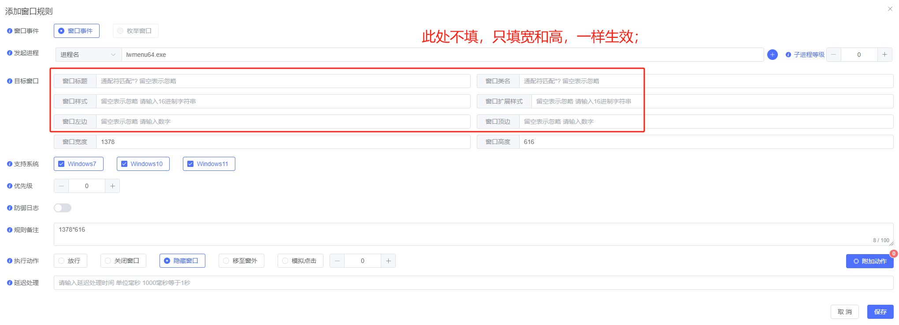Click the 取消 button
The image size is (899, 325).
coord(844,312)
